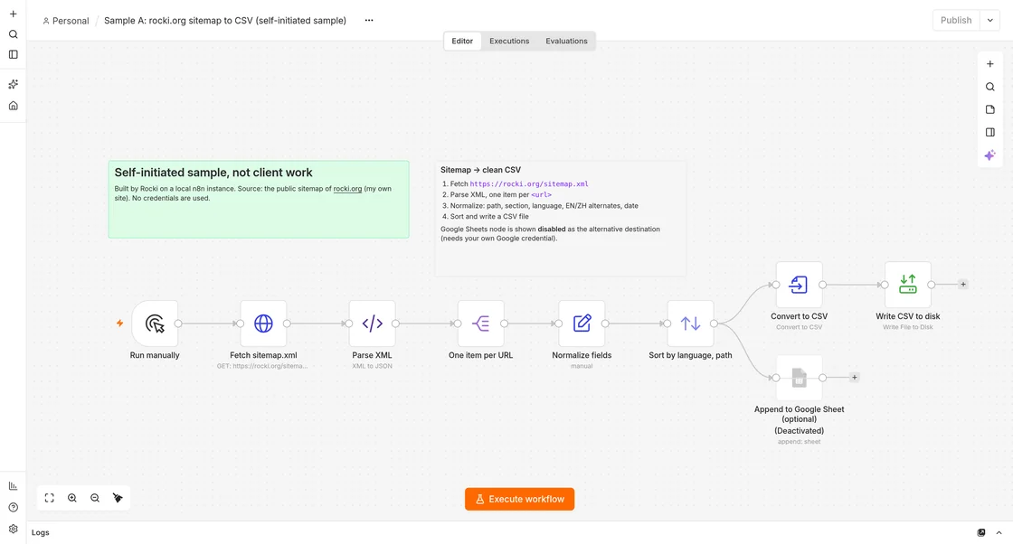Open the workflow three-dots menu
1013x544 pixels.
(369, 20)
